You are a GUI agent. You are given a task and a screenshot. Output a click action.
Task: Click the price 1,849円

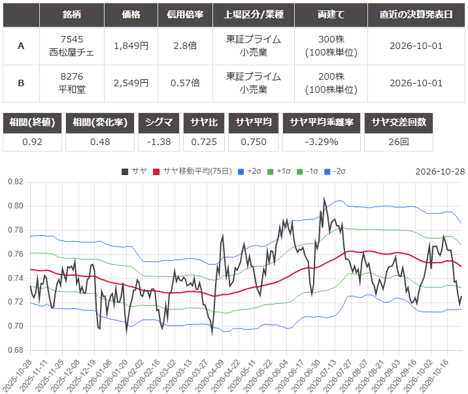point(131,46)
